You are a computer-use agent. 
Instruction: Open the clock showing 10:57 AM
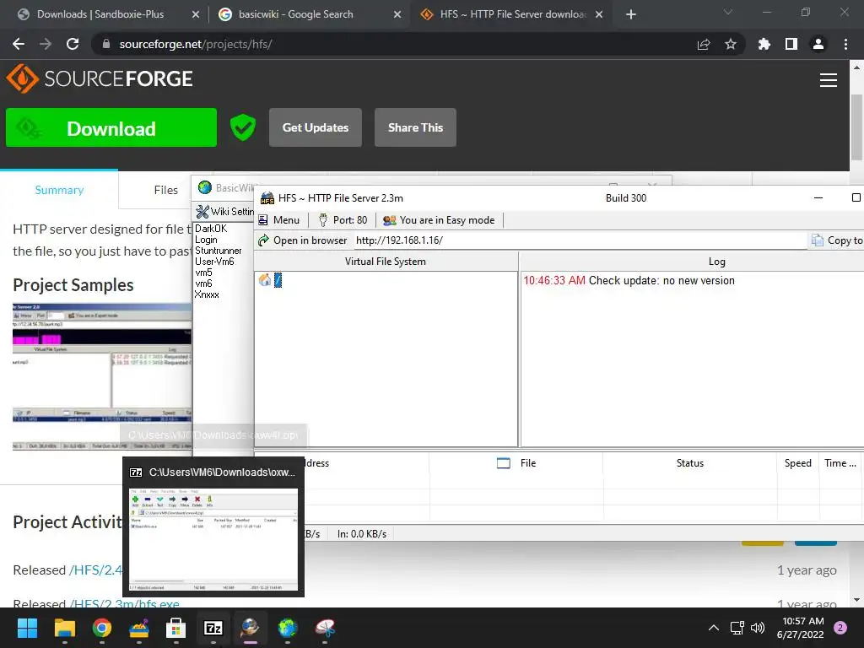(800, 628)
